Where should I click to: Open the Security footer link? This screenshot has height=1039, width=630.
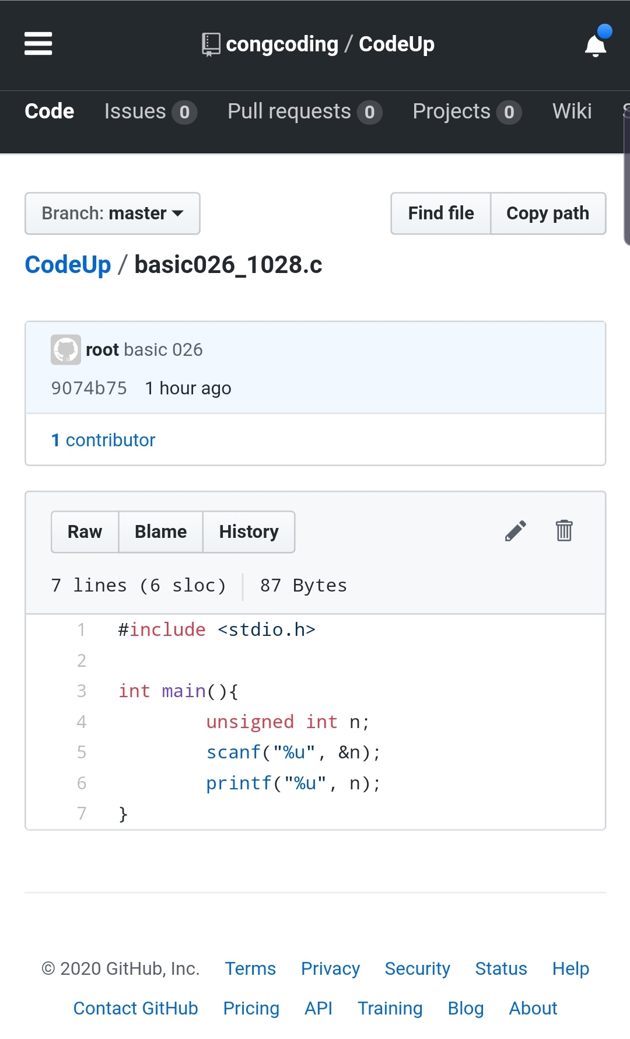click(x=418, y=968)
